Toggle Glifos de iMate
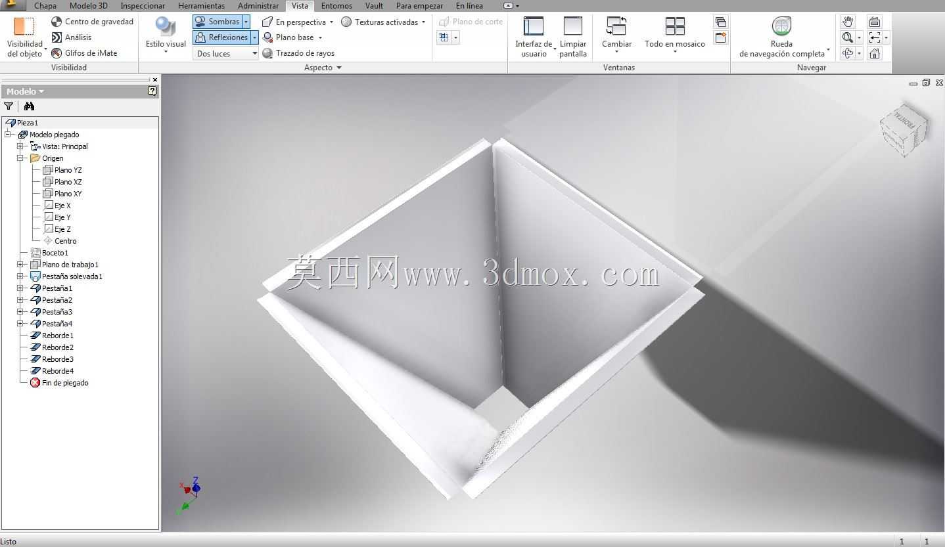The image size is (945, 547). [x=84, y=53]
